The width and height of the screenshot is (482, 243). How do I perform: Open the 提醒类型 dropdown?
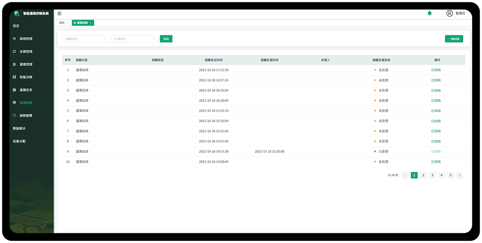85,39
